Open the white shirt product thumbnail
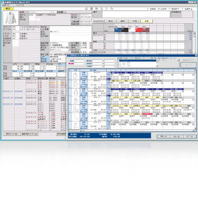The height and width of the screenshot is (198, 198). [x=11, y=18]
